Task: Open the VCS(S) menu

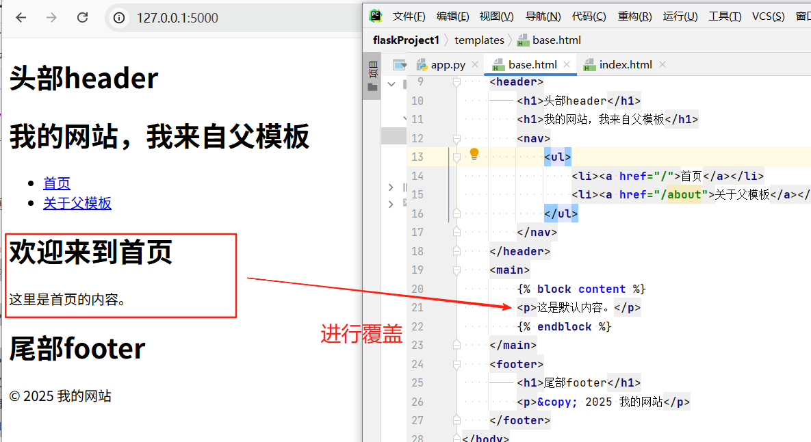Action: [x=768, y=16]
